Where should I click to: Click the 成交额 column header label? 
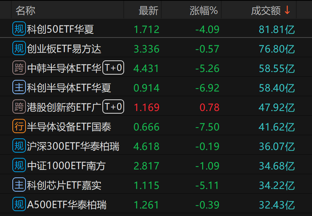pyautogui.click(x=266, y=10)
